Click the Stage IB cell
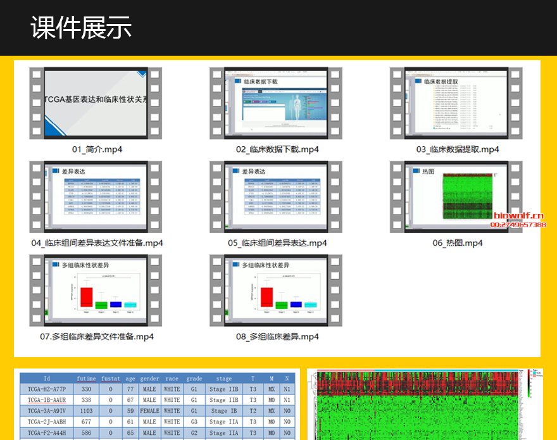 point(224,411)
